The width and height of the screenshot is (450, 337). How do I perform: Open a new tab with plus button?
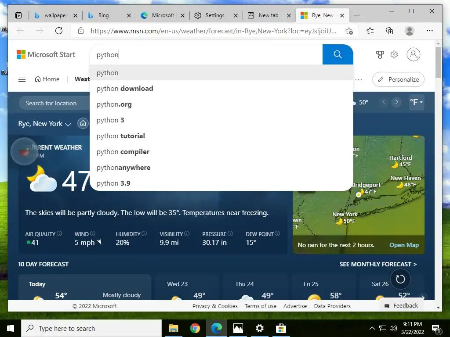point(357,15)
